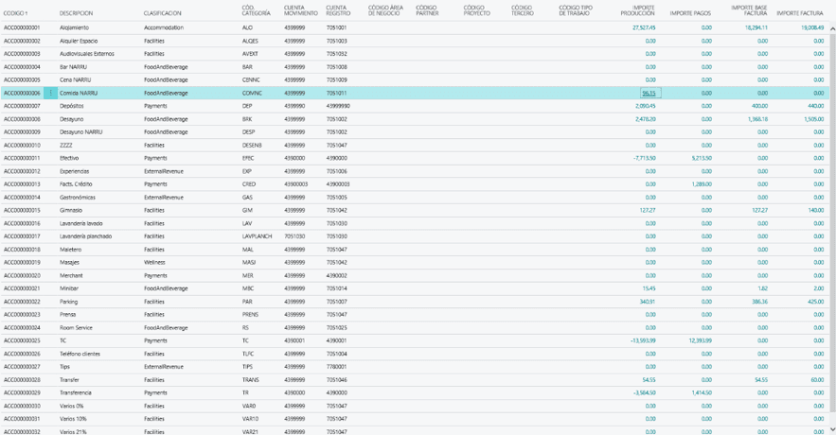The width and height of the screenshot is (836, 435).
Task: Click the 18,294.11 base factura amount
Action: (756, 28)
